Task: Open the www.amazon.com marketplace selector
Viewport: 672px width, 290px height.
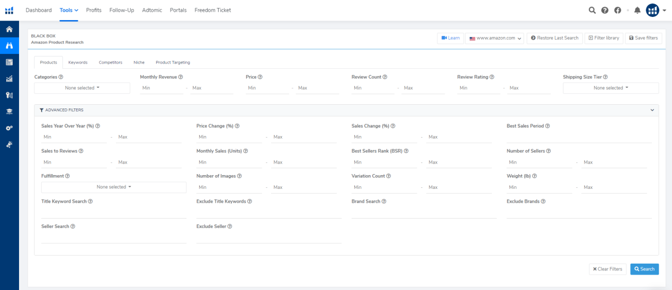Action: tap(495, 38)
